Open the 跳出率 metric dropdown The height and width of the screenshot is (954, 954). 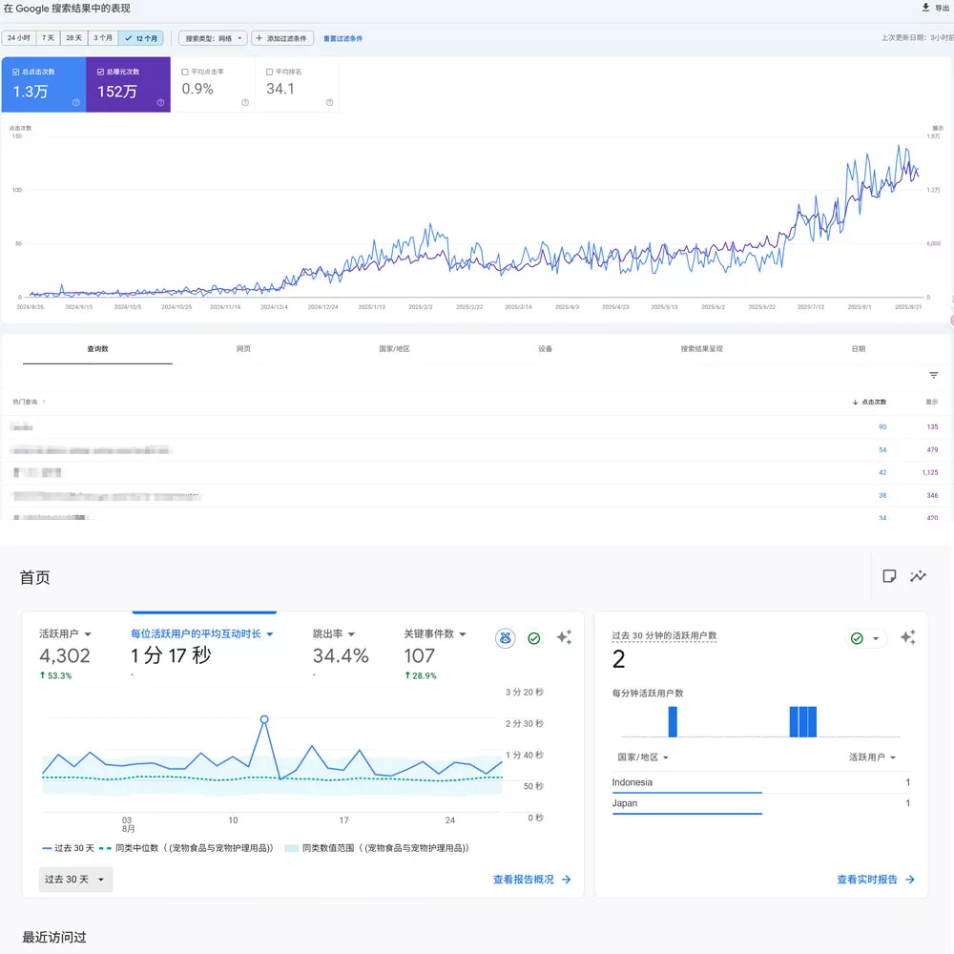coord(333,633)
